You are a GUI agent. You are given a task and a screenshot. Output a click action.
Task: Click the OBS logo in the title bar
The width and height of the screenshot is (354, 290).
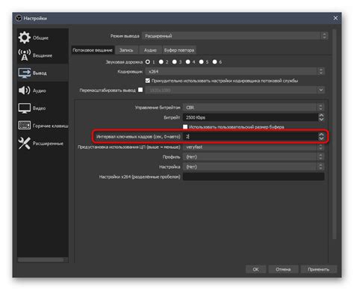[x=19, y=18]
